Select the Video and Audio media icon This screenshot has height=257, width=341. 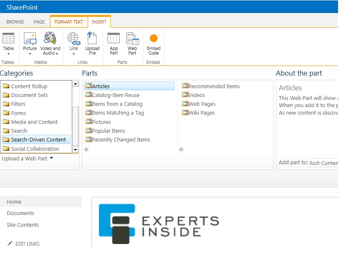[50, 42]
